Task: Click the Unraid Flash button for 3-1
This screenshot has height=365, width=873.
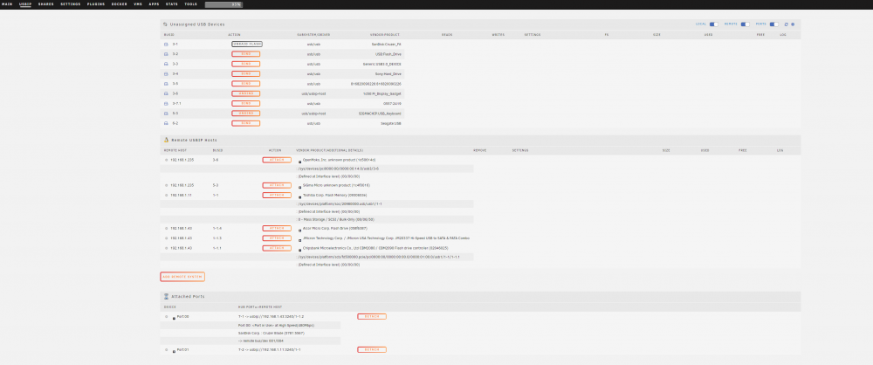Action: point(247,44)
